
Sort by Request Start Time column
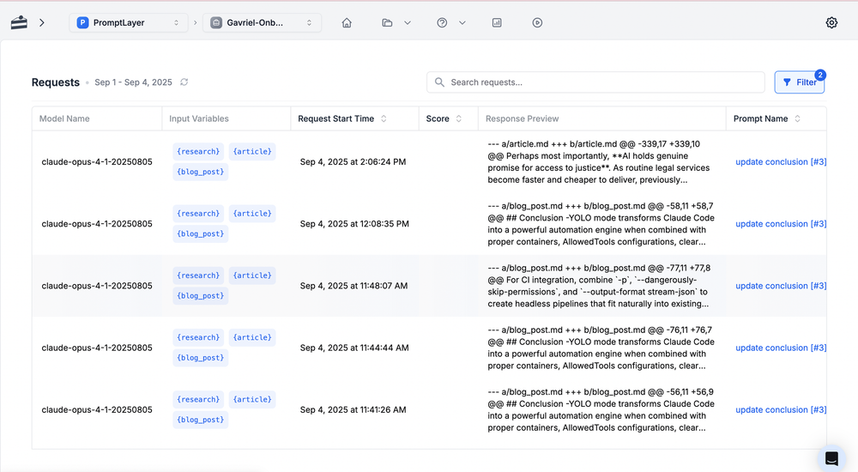click(x=342, y=119)
